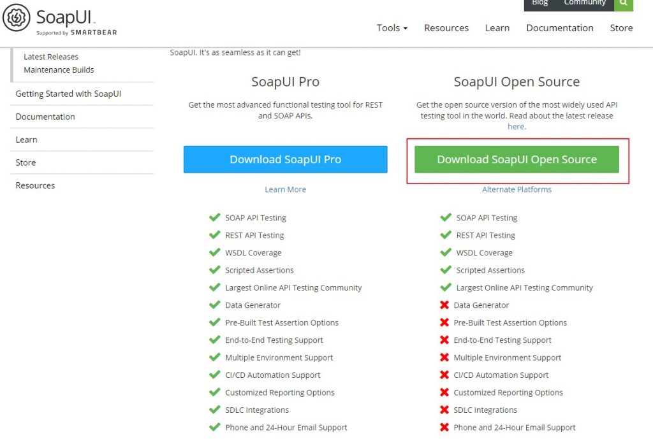Open the Resources menu
This screenshot has width=653, height=439.
pos(446,28)
